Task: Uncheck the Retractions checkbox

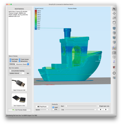Action: (19, 61)
